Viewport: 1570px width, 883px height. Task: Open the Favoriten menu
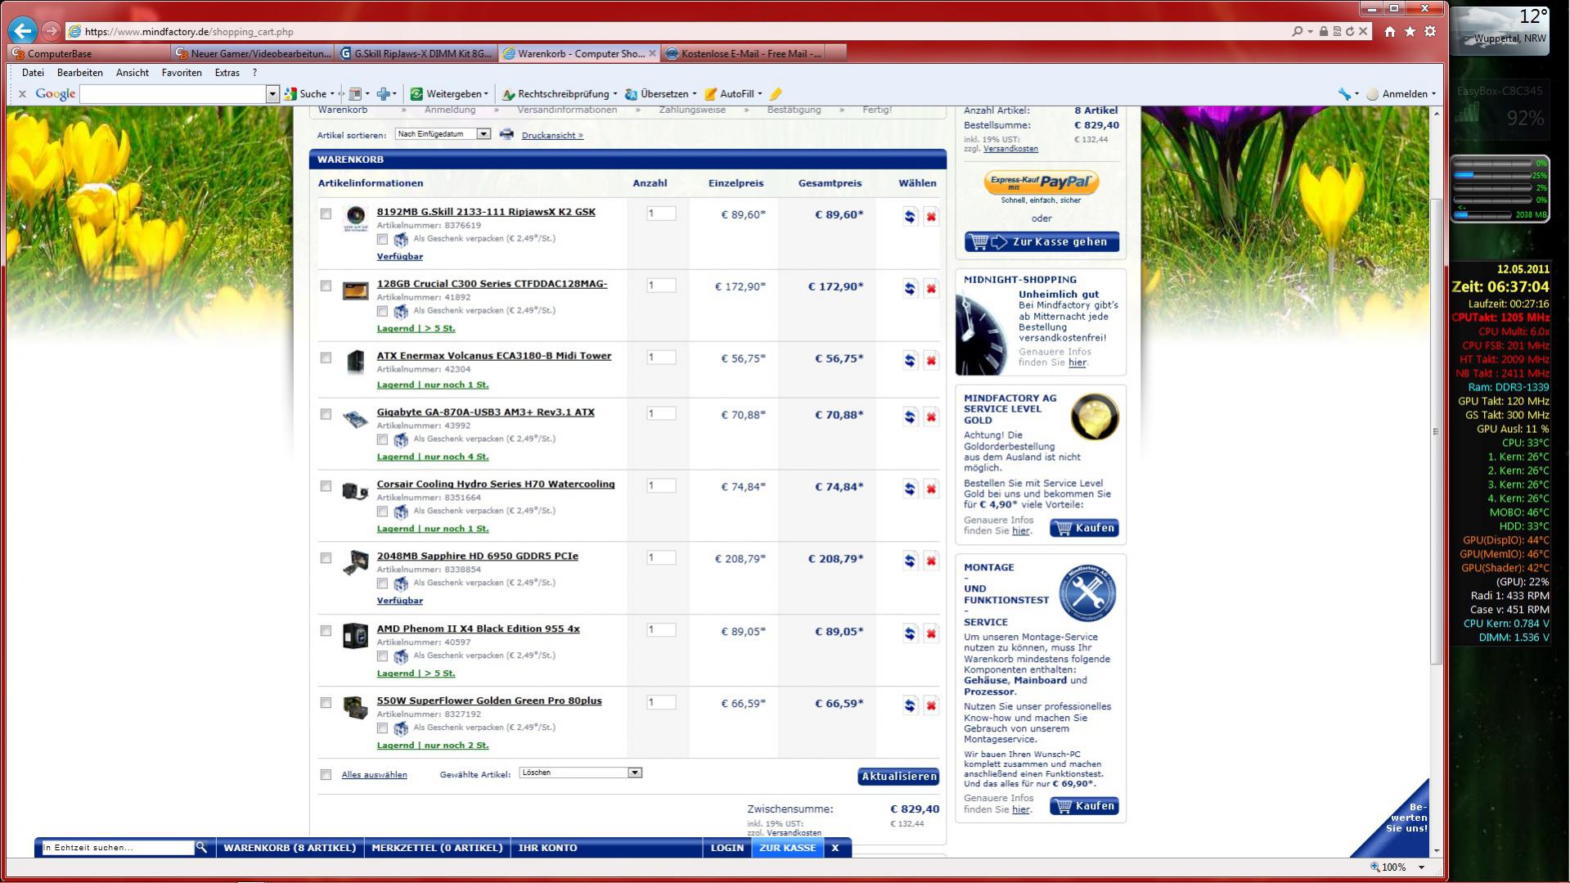pos(182,73)
